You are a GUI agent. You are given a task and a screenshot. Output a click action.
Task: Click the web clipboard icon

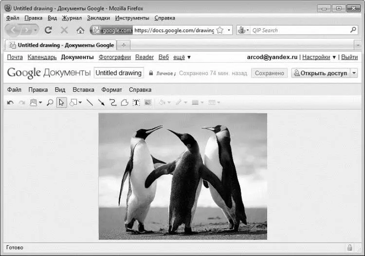click(33, 102)
